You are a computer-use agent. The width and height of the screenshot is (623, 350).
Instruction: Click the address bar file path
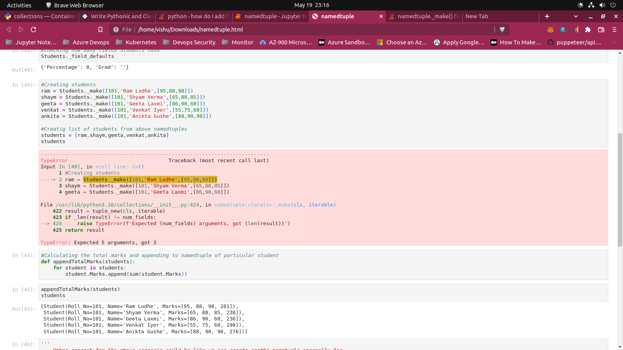point(190,30)
